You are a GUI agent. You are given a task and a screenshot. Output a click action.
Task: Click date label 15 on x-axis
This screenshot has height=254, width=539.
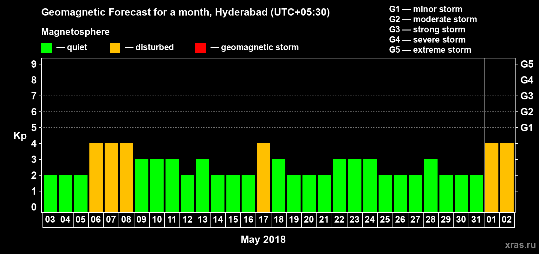(233, 219)
